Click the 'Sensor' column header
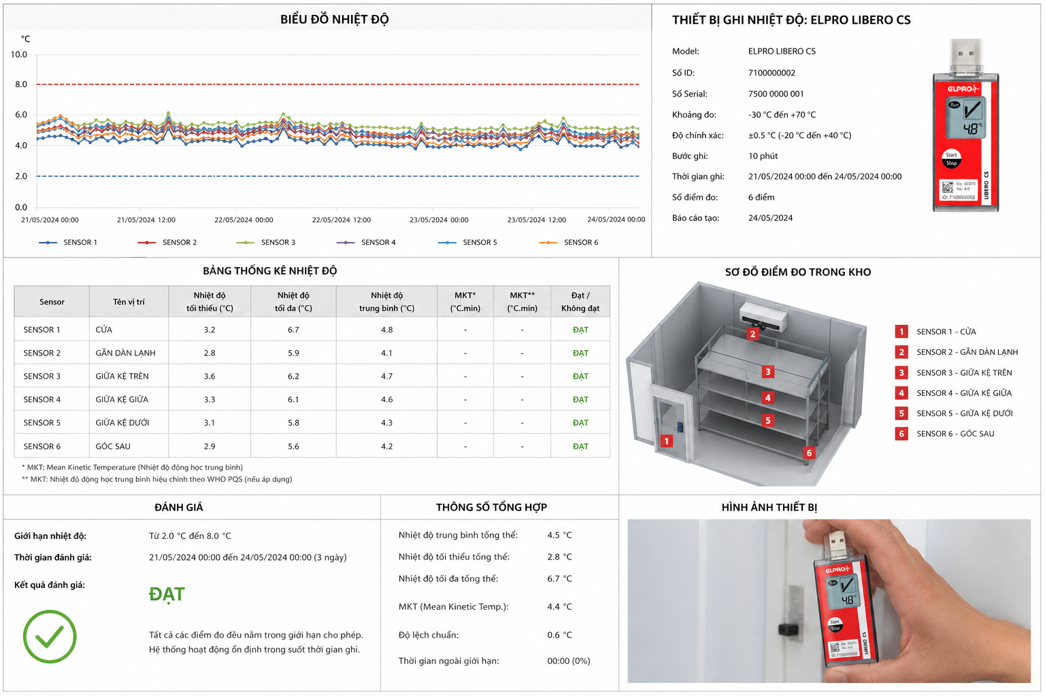The height and width of the screenshot is (696, 1045). pyautogui.click(x=52, y=302)
